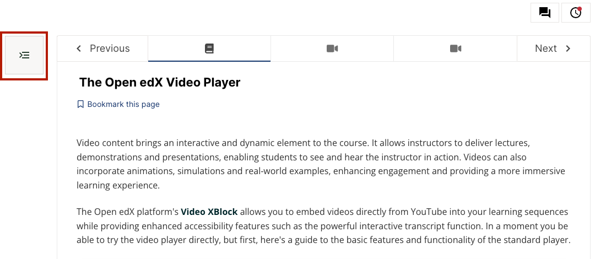This screenshot has height=259, width=595.
Task: Click the bookmark icon
Action: 80,104
